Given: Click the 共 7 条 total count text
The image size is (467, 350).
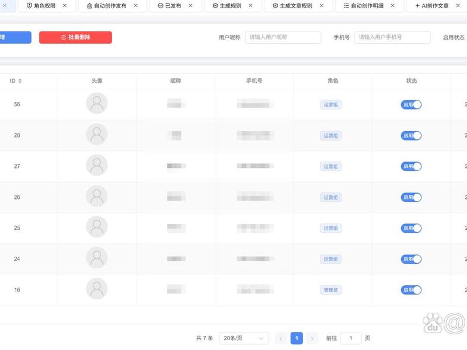Looking at the screenshot, I should (205, 338).
